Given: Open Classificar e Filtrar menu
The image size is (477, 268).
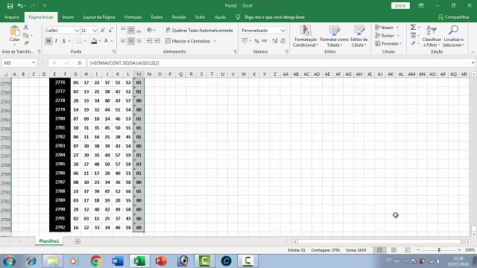Looking at the screenshot, I should [432, 36].
